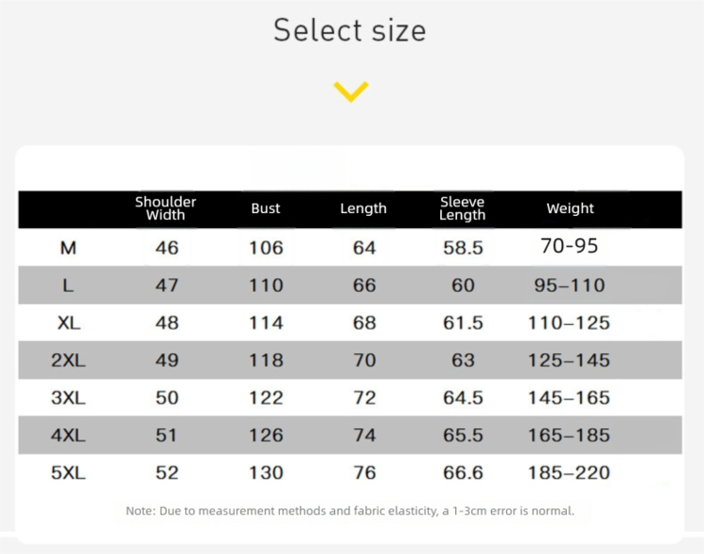Image resolution: width=704 pixels, height=554 pixels.
Task: Click the yellow chevron below Select size
Action: point(351,92)
